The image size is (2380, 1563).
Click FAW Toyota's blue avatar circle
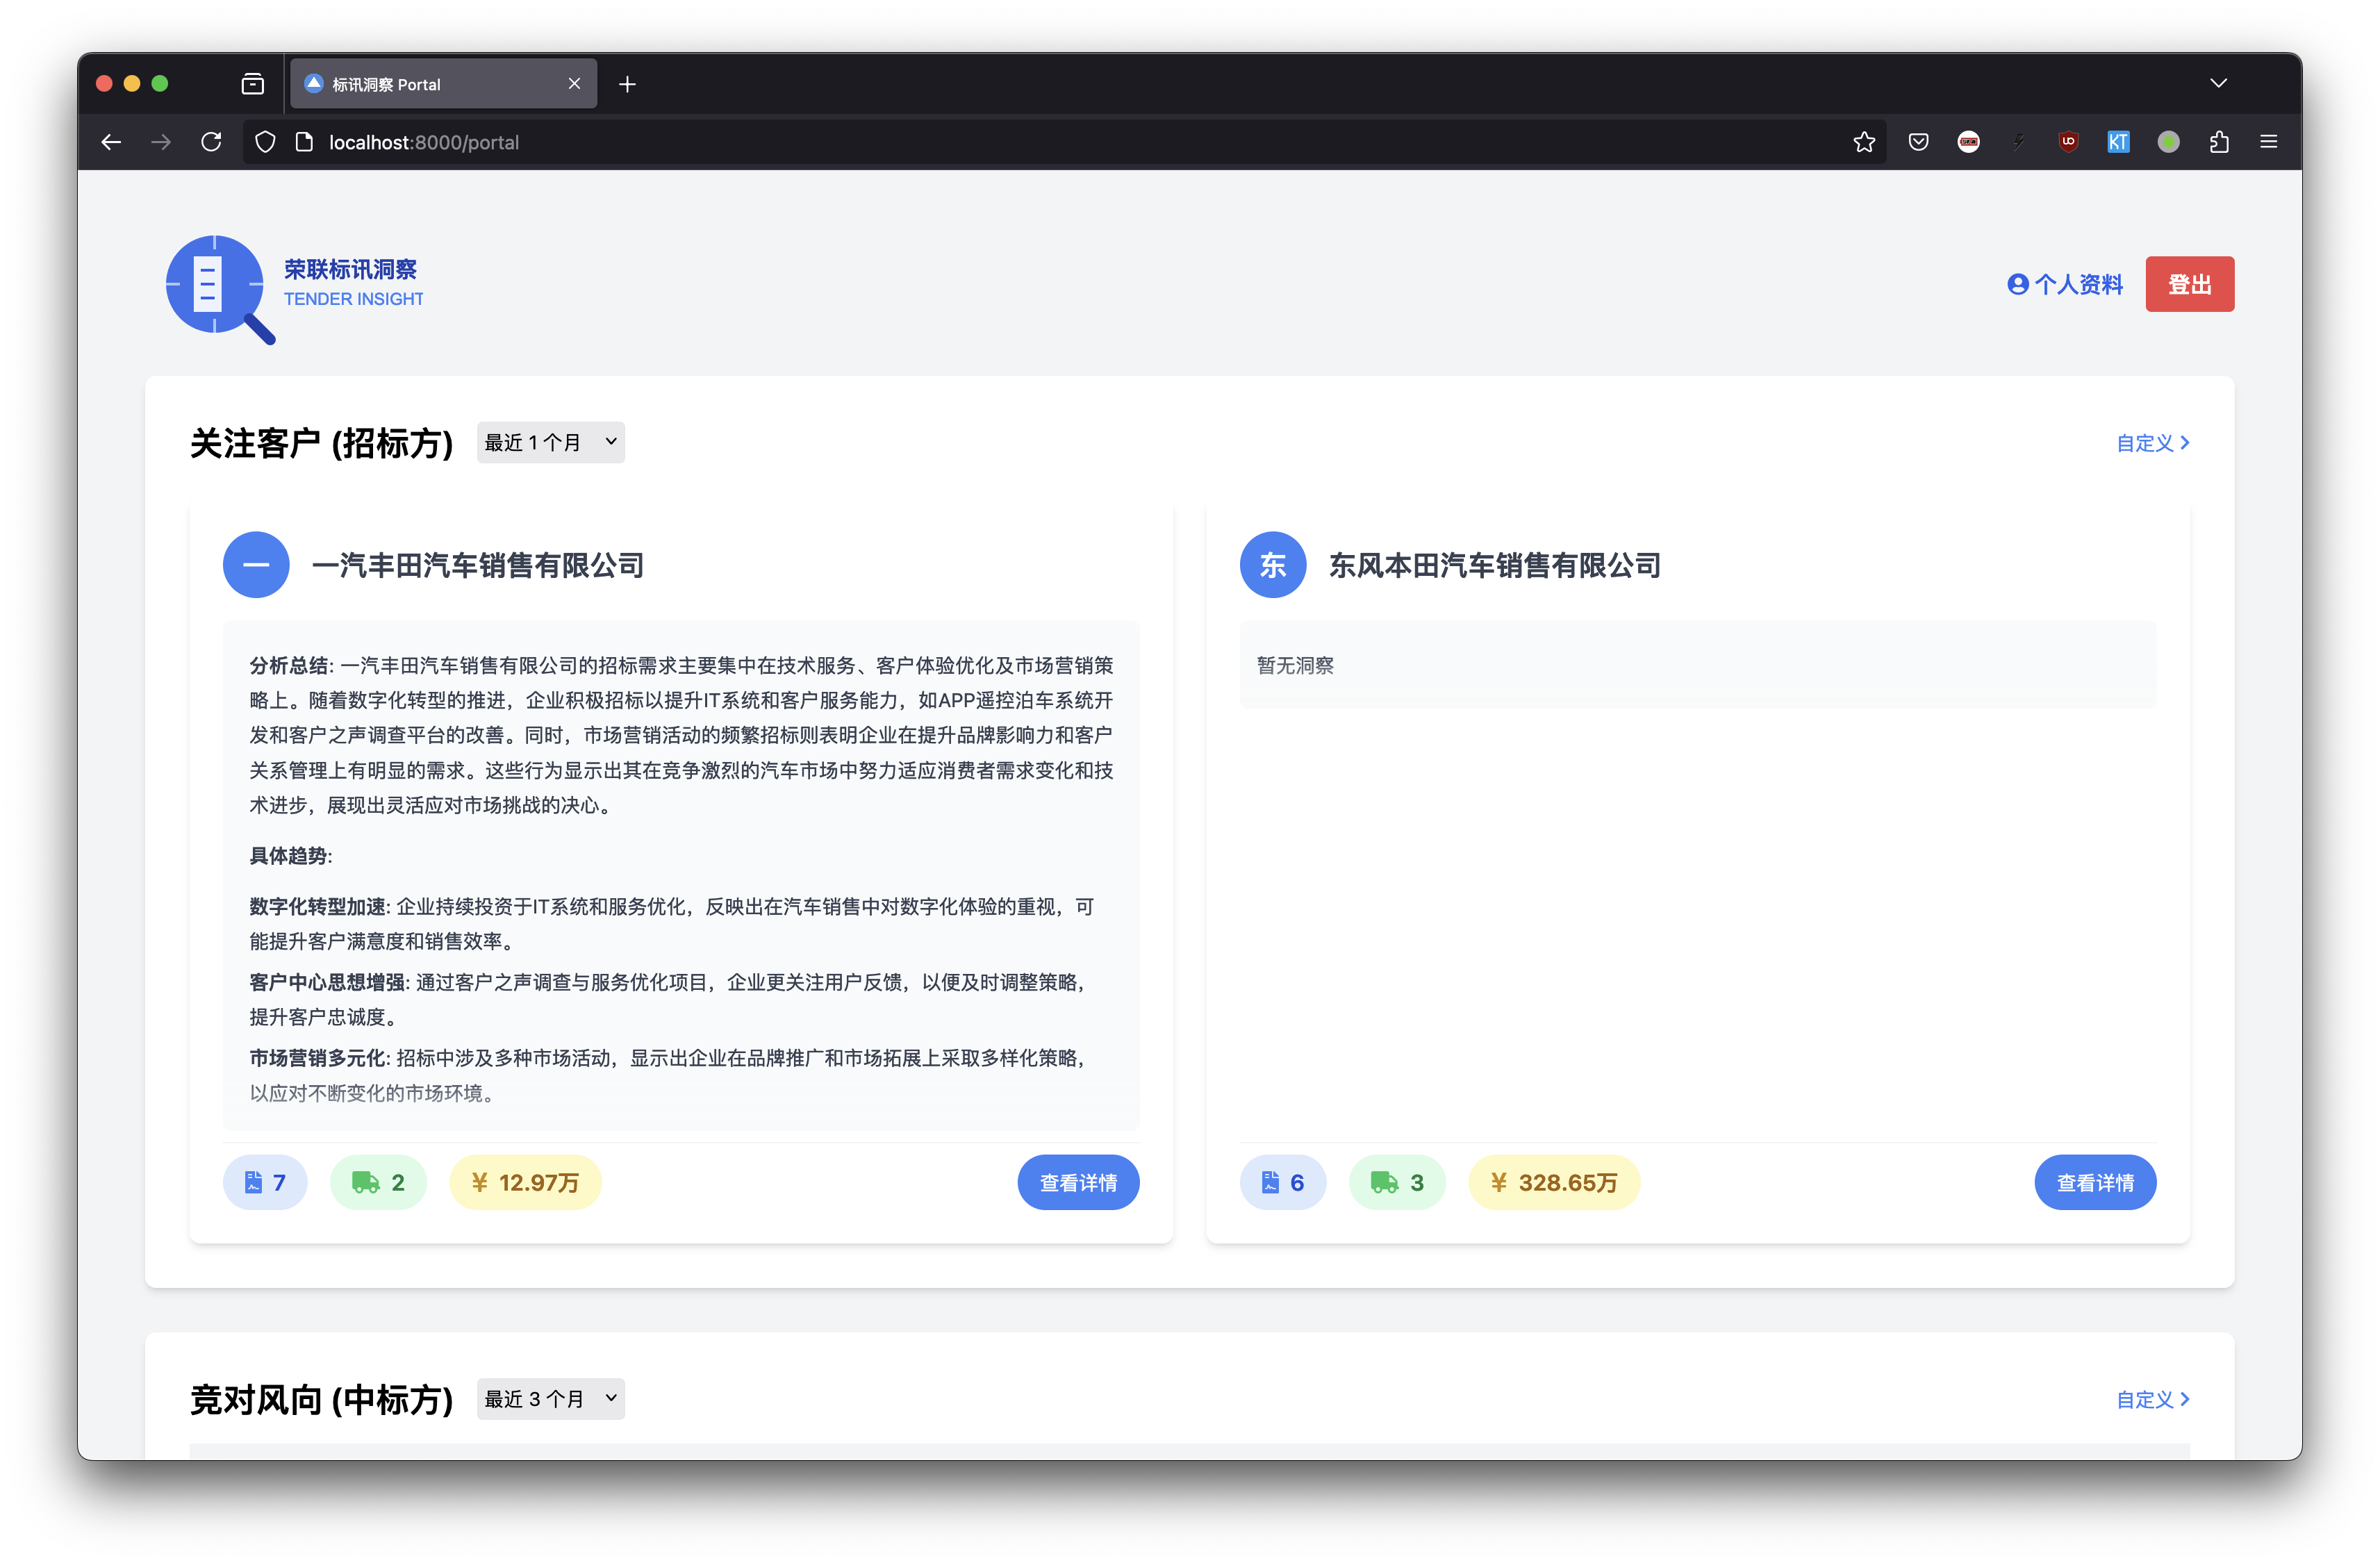[x=256, y=565]
